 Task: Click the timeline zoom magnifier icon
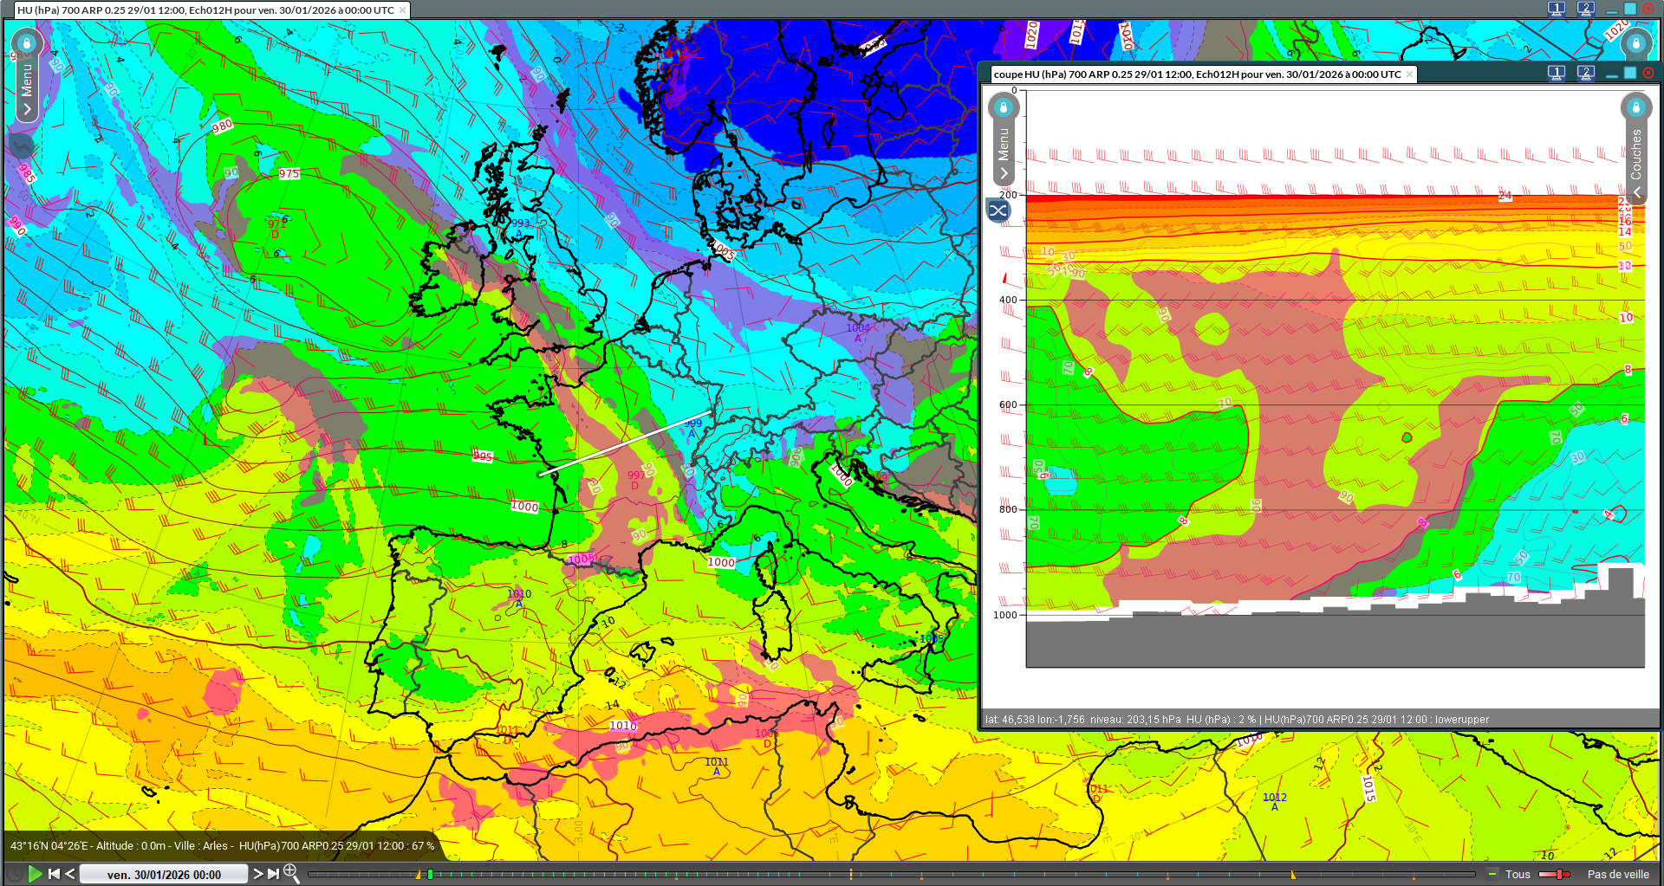pos(291,873)
